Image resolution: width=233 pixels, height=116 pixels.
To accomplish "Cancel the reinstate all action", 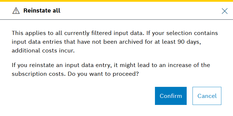I will coord(207,96).
